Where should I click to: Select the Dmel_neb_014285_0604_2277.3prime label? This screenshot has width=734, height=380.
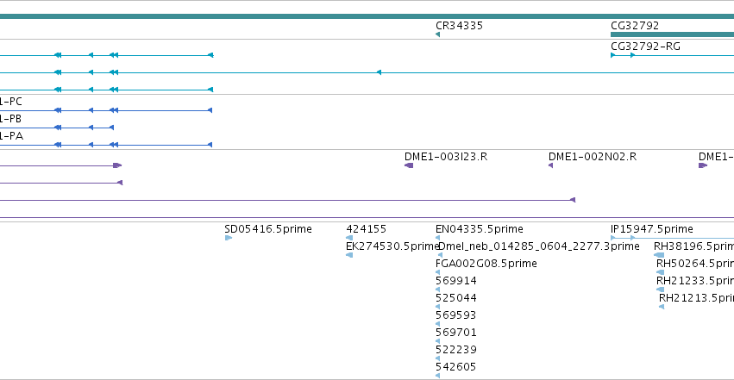pyautogui.click(x=539, y=246)
